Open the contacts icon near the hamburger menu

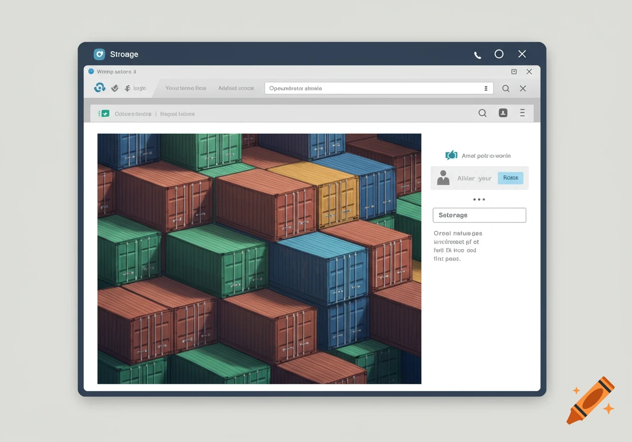[x=503, y=113]
